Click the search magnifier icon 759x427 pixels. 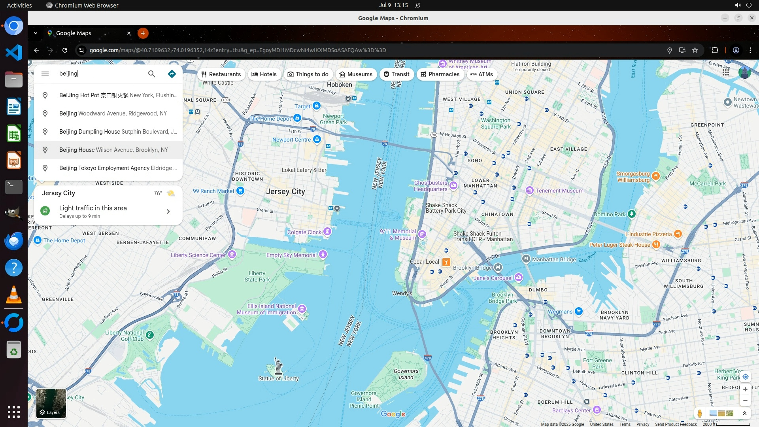point(151,74)
